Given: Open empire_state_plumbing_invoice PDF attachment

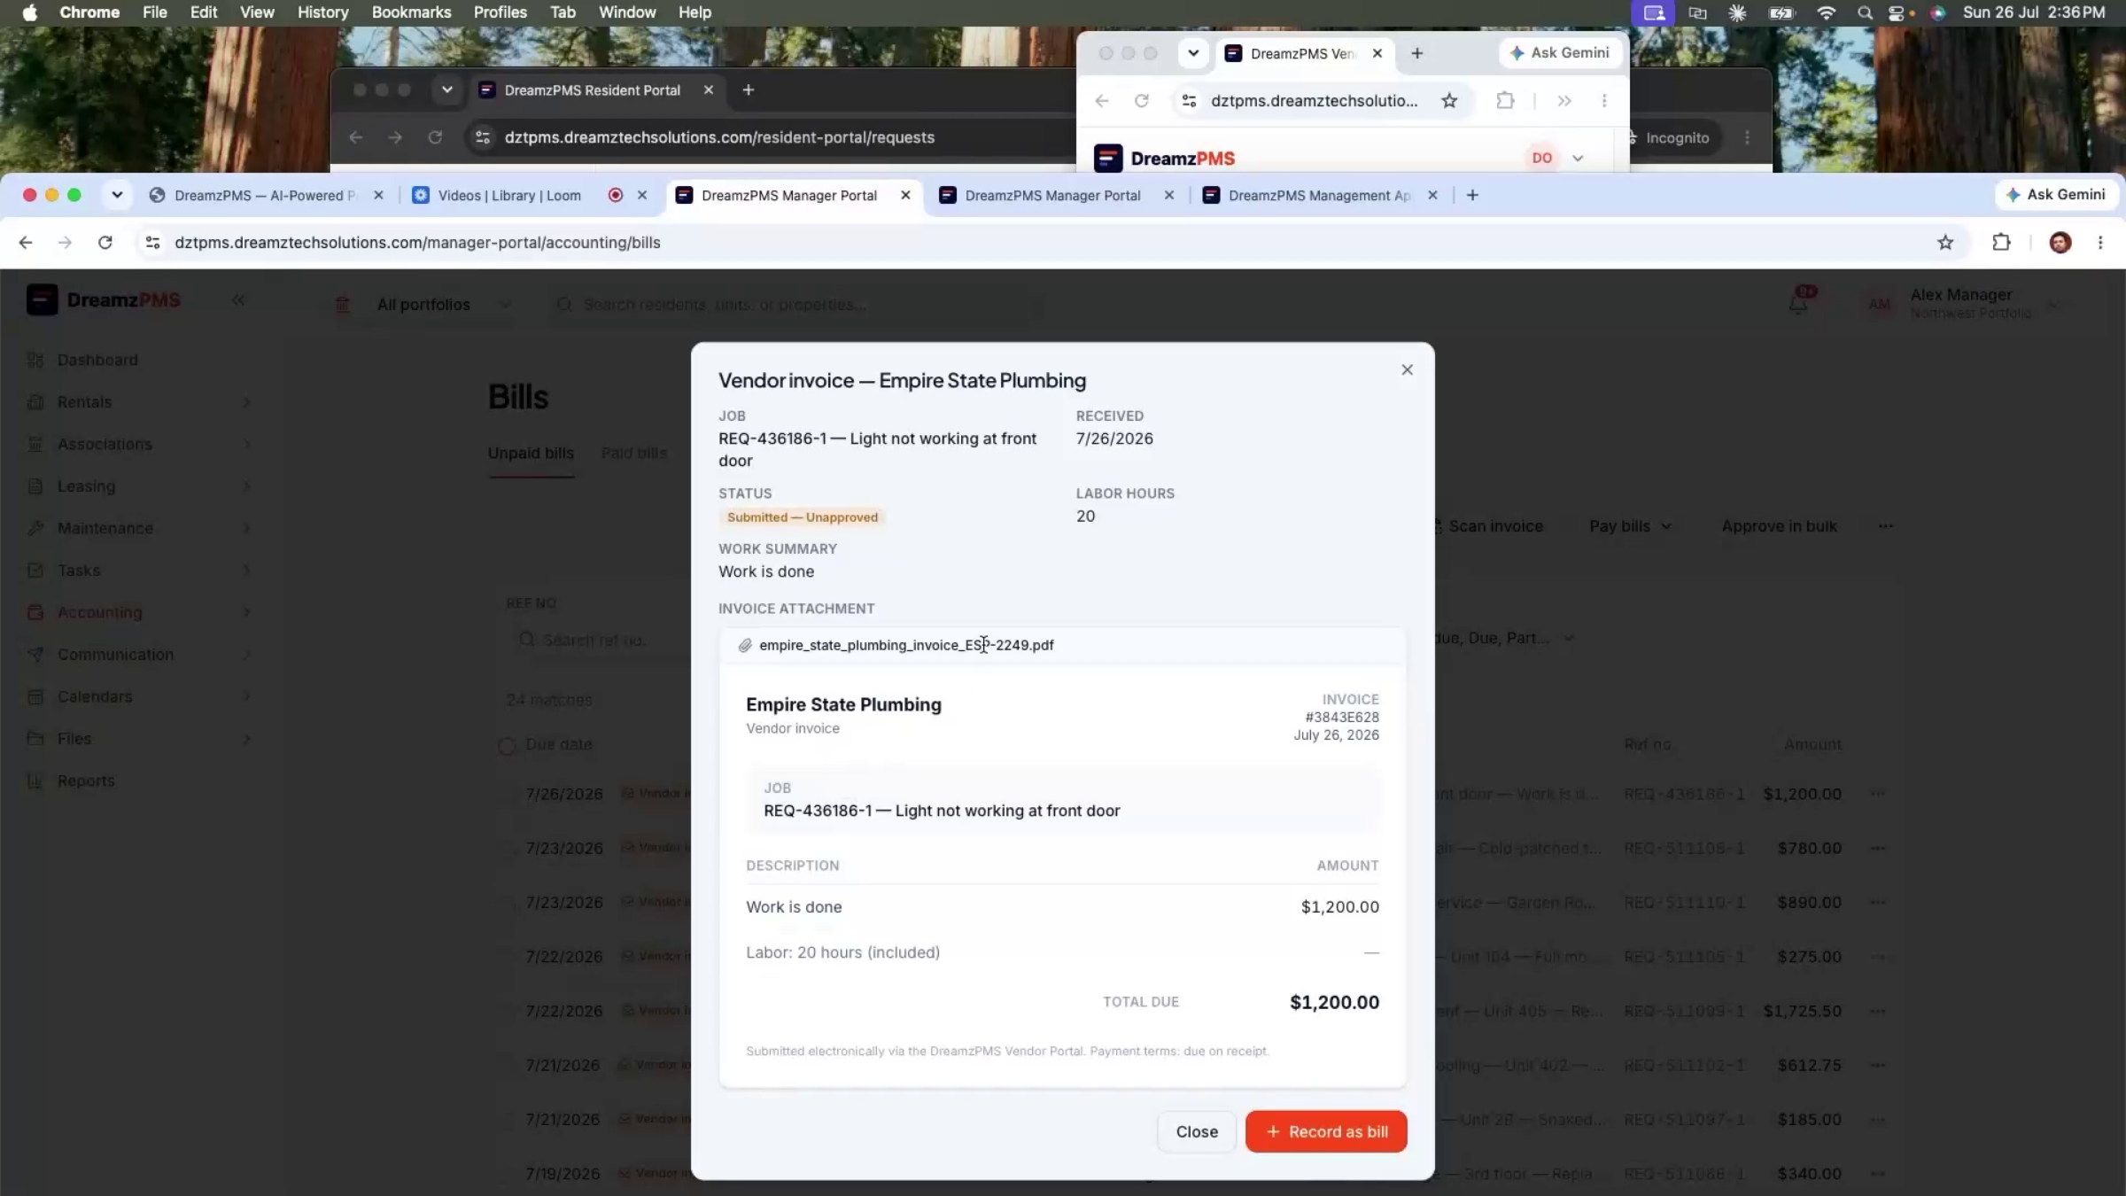Looking at the screenshot, I should 906,645.
